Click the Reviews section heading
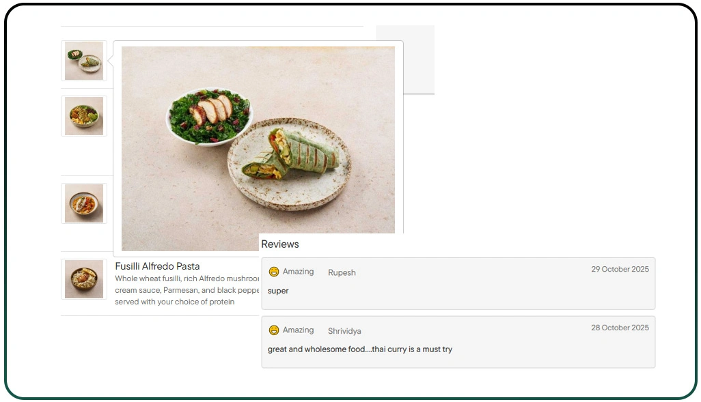This screenshot has height=402, width=701. (280, 244)
